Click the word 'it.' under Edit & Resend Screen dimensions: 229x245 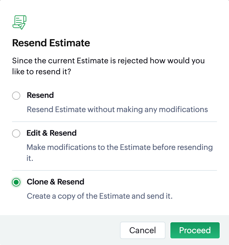[30, 158]
